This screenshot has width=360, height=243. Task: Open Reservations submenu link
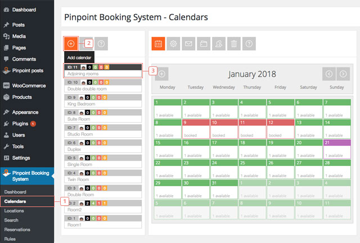click(17, 229)
